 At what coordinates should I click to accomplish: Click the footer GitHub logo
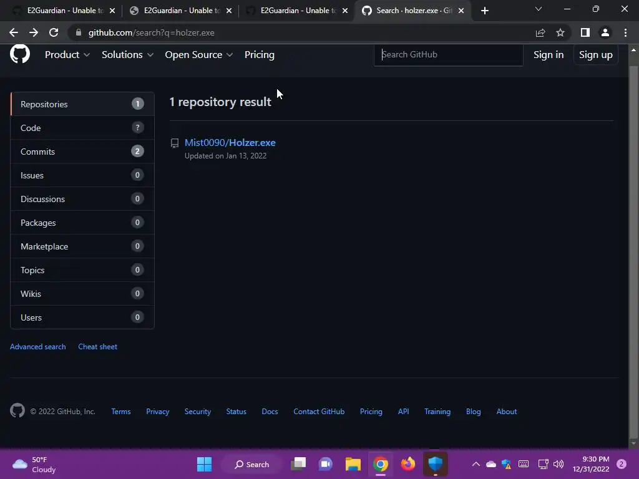pyautogui.click(x=17, y=410)
